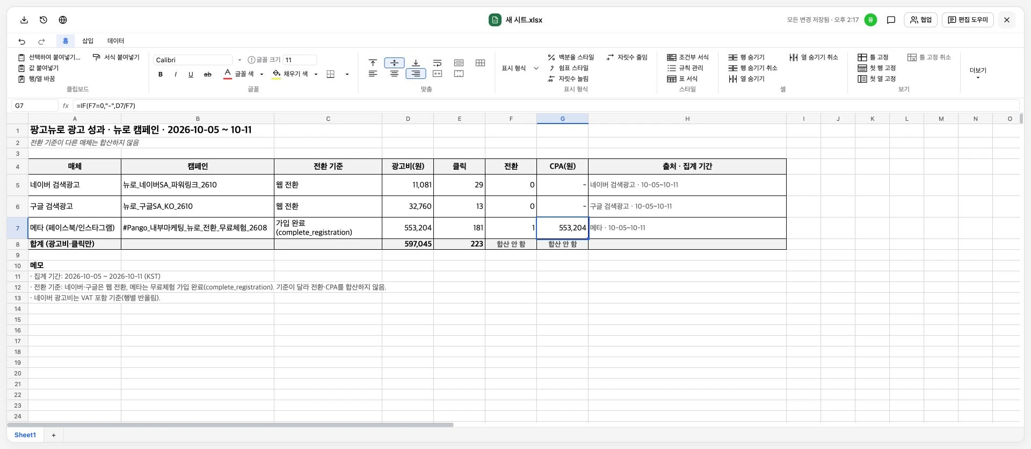Switch to the 홈 ribbon tab

pos(66,41)
